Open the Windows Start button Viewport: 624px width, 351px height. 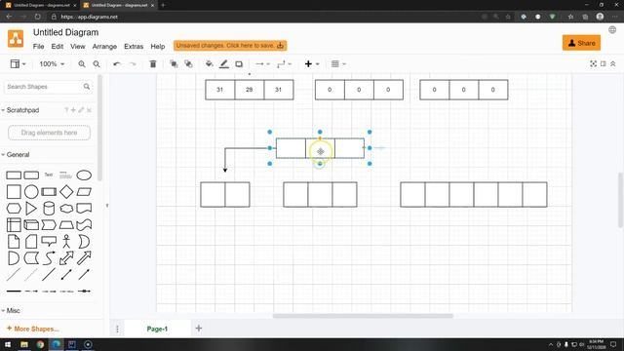point(8,344)
